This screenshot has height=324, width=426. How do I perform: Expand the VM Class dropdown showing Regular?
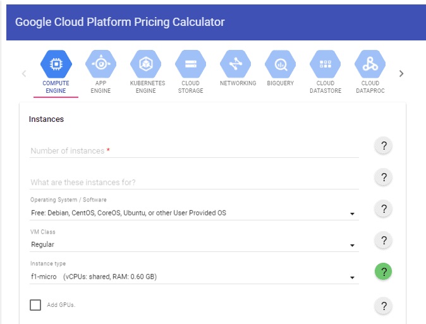[x=194, y=244]
